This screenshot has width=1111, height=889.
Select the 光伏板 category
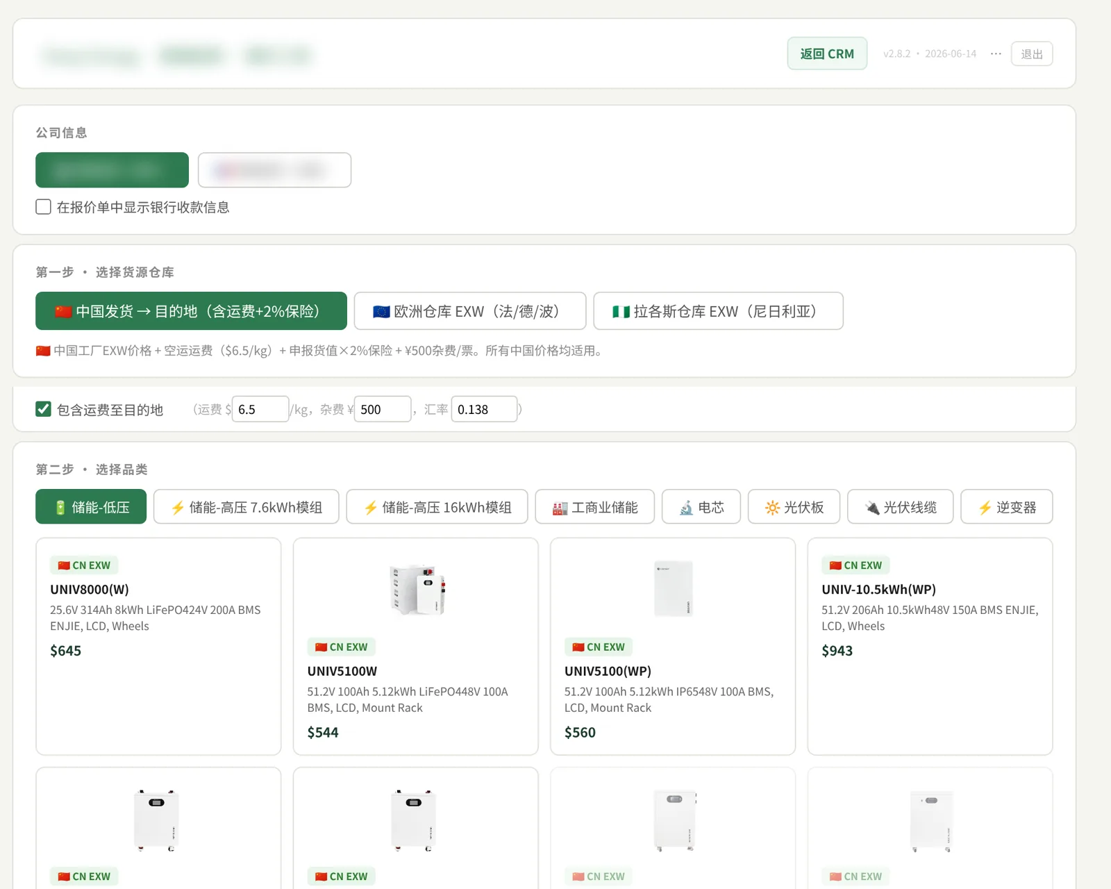tap(794, 507)
